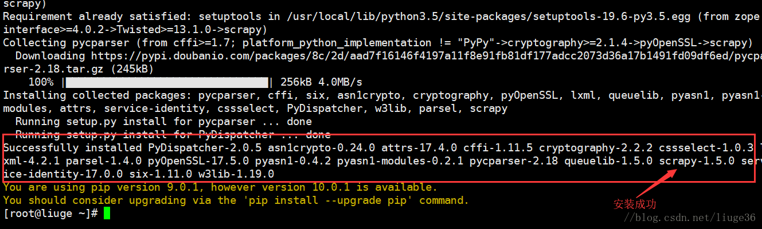
Task: Click the 'Installing collected packages' line
Action: (381, 95)
